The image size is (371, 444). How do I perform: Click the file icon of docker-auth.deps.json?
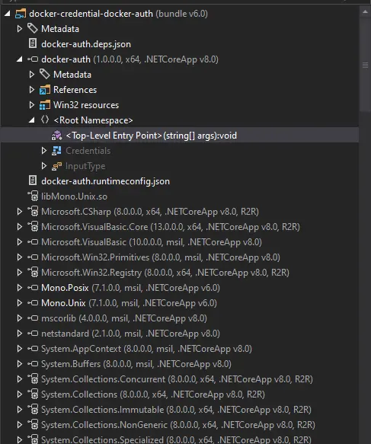[33, 43]
